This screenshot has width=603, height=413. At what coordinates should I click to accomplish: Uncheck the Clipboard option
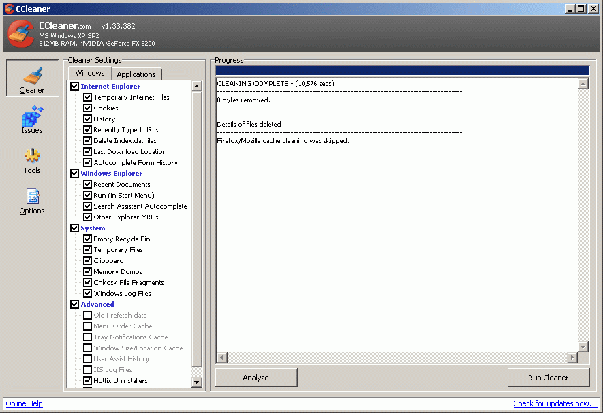pyautogui.click(x=88, y=261)
